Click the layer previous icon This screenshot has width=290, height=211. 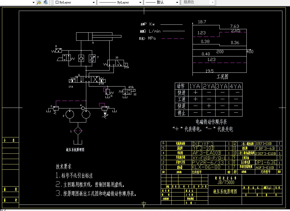(46, 2)
